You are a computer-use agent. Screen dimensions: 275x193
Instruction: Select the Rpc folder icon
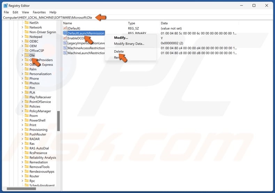pyautogui.click(x=27, y=181)
